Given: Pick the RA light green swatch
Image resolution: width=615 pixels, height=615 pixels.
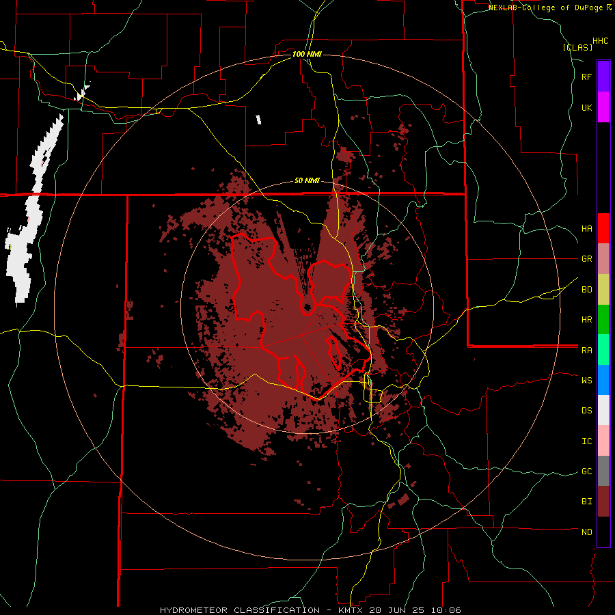Looking at the screenshot, I should pos(603,350).
